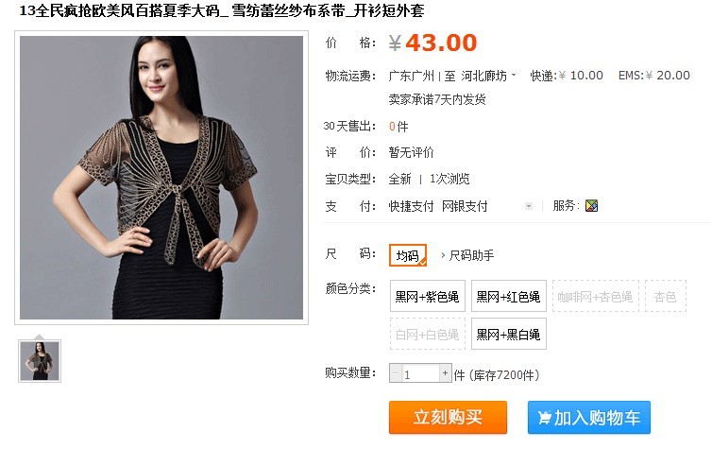The height and width of the screenshot is (449, 712).
Task: Click the 快捷支付 payment link
Action: point(411,206)
